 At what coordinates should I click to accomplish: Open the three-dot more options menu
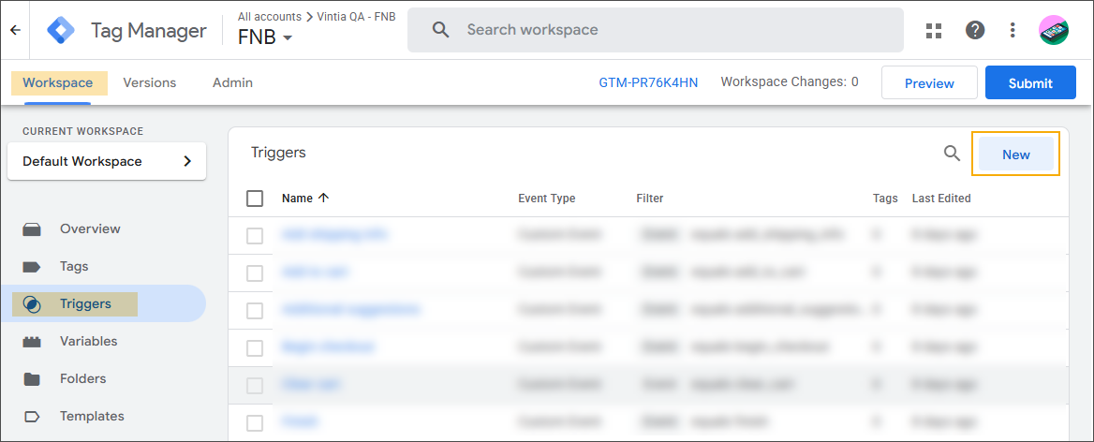tap(1013, 30)
